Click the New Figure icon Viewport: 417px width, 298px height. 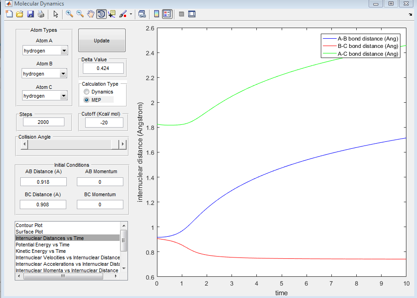coord(9,14)
